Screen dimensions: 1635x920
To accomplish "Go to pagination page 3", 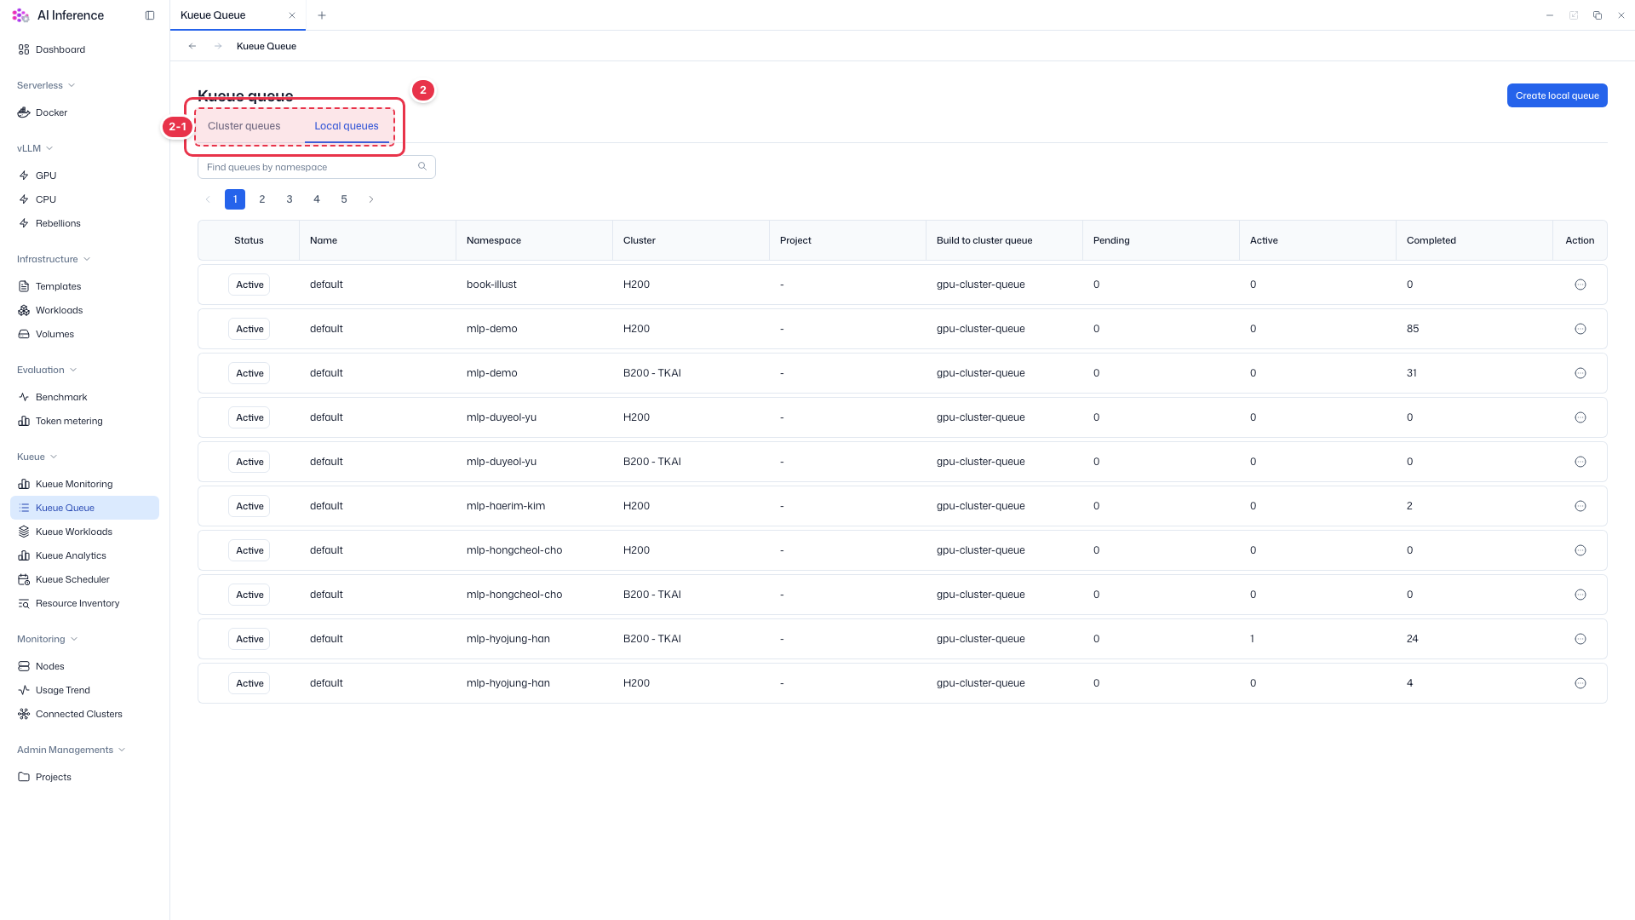I will pyautogui.click(x=290, y=199).
